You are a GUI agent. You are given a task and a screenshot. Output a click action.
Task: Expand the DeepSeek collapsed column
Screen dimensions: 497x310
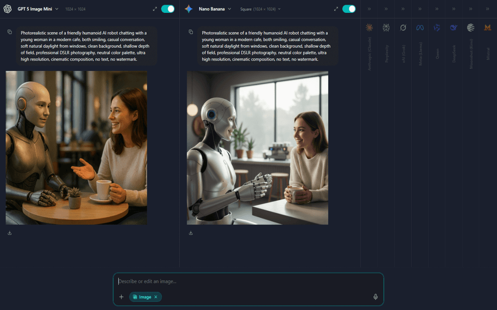tap(453, 8)
